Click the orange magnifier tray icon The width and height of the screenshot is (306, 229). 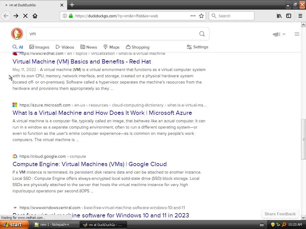(284, 225)
